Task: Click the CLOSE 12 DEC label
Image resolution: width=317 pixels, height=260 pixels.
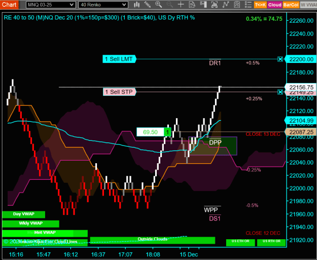Action: [263, 233]
